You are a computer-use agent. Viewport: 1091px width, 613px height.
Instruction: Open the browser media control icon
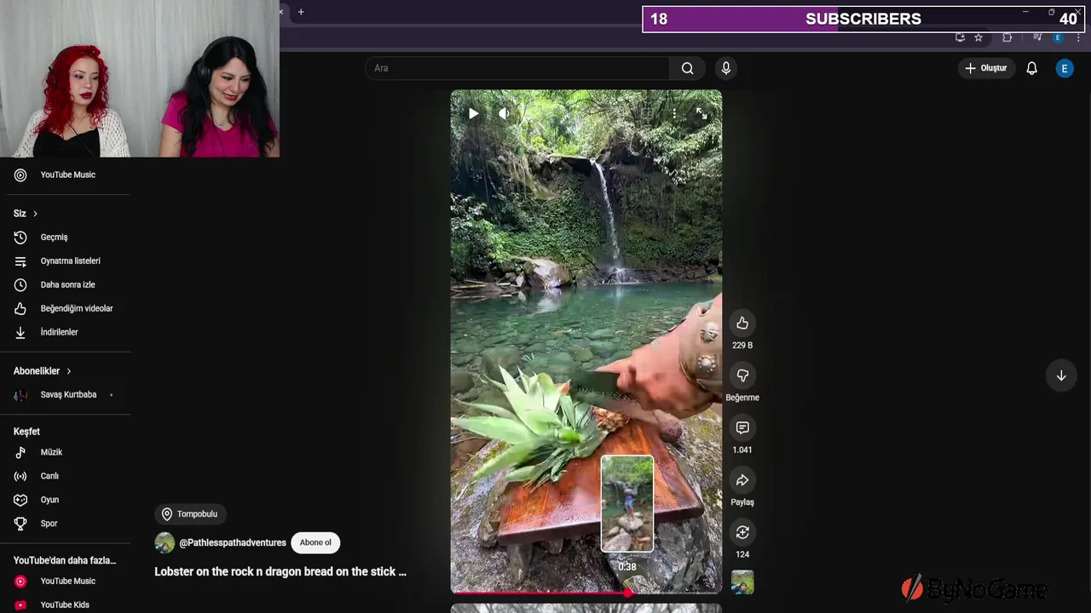pyautogui.click(x=1037, y=37)
